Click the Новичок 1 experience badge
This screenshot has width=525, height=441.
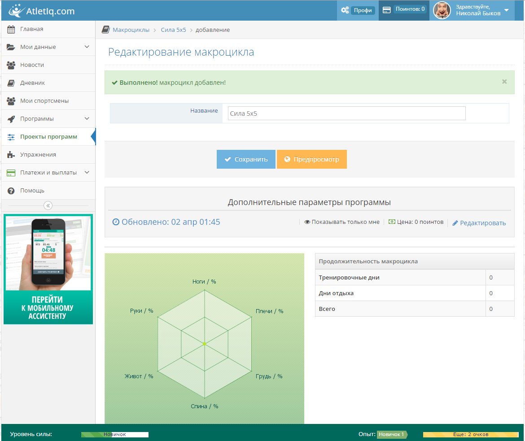[x=392, y=435]
